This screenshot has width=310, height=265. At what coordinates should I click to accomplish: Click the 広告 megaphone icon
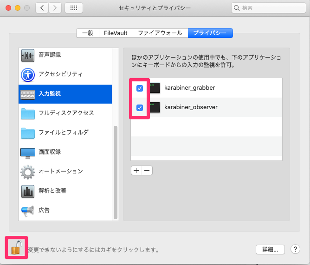(x=28, y=211)
